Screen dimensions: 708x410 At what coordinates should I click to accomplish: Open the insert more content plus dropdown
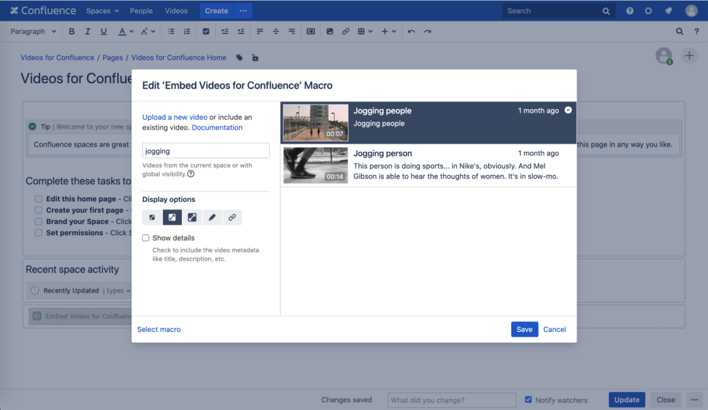tap(389, 32)
